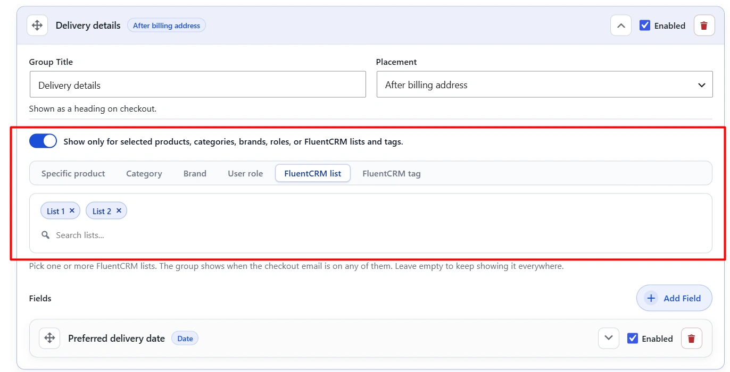Click the 'Shown as a heading on checkout.' hint
Screen dimensions: 730x372
point(93,108)
